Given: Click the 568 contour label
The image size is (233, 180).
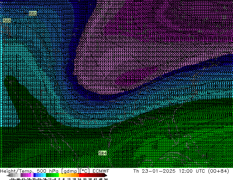Looking at the screenshot, I should (7, 21).
